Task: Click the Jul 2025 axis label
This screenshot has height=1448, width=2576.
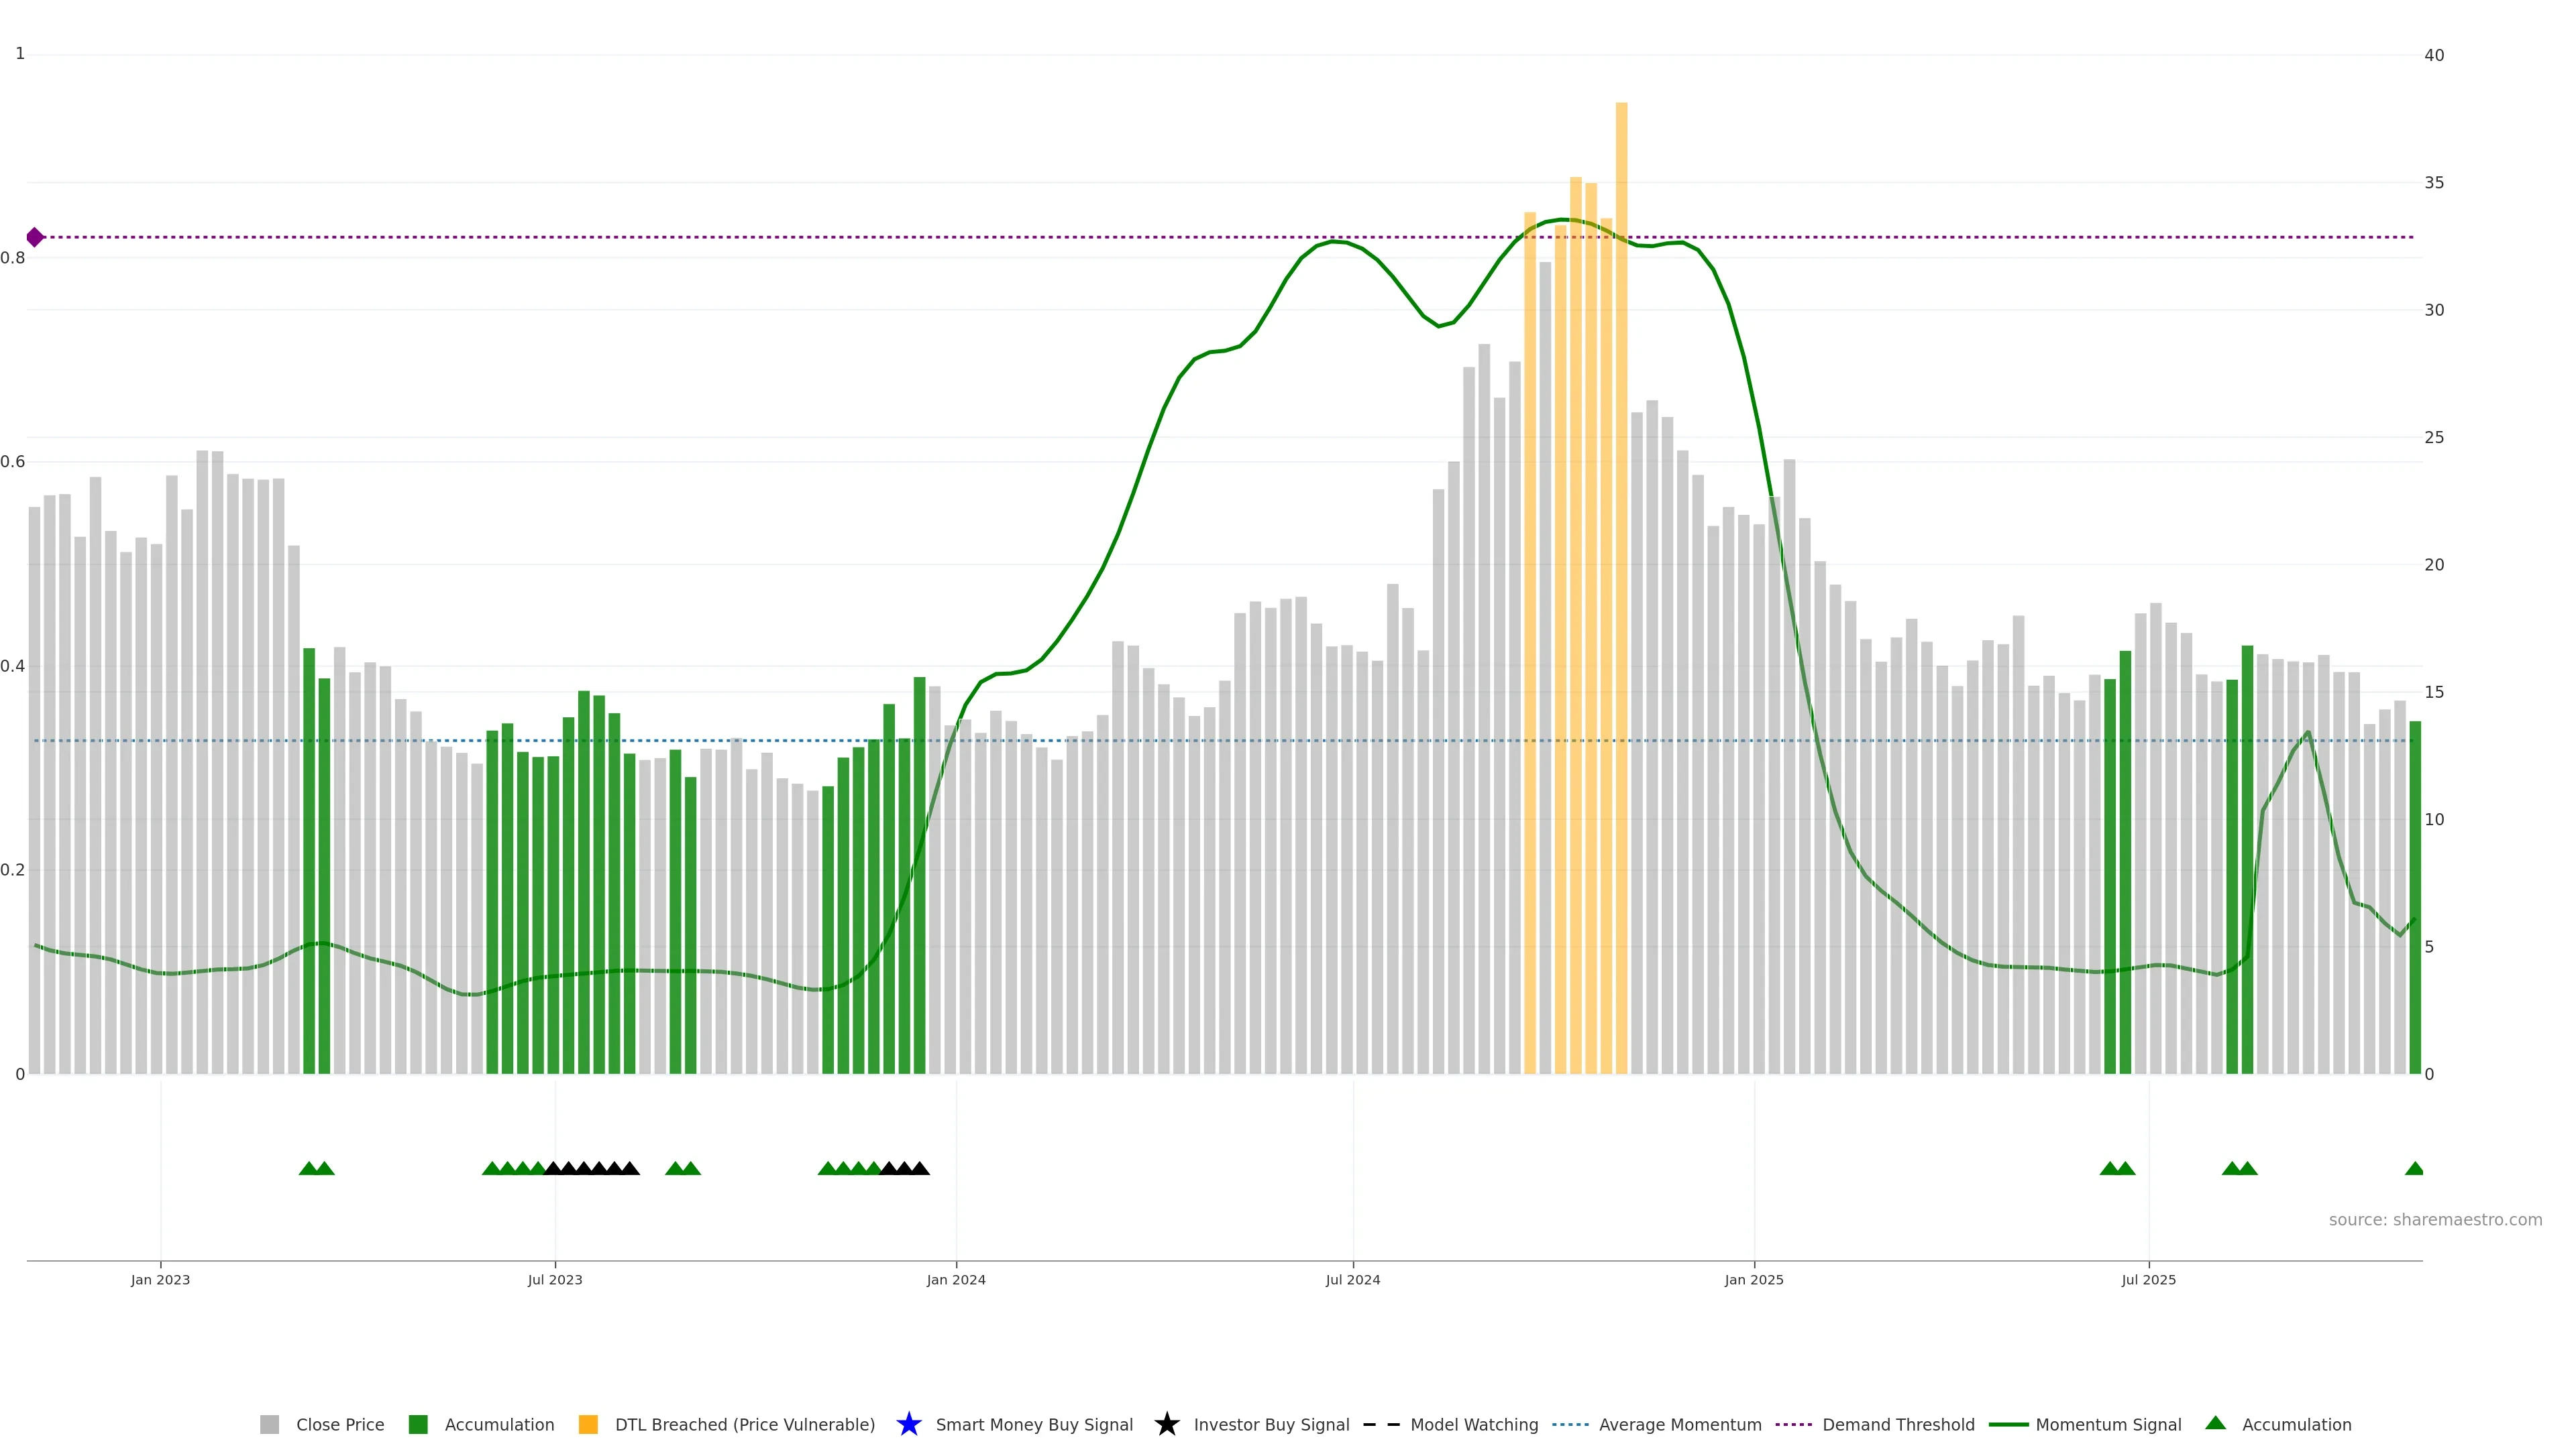Action: tap(2148, 1279)
